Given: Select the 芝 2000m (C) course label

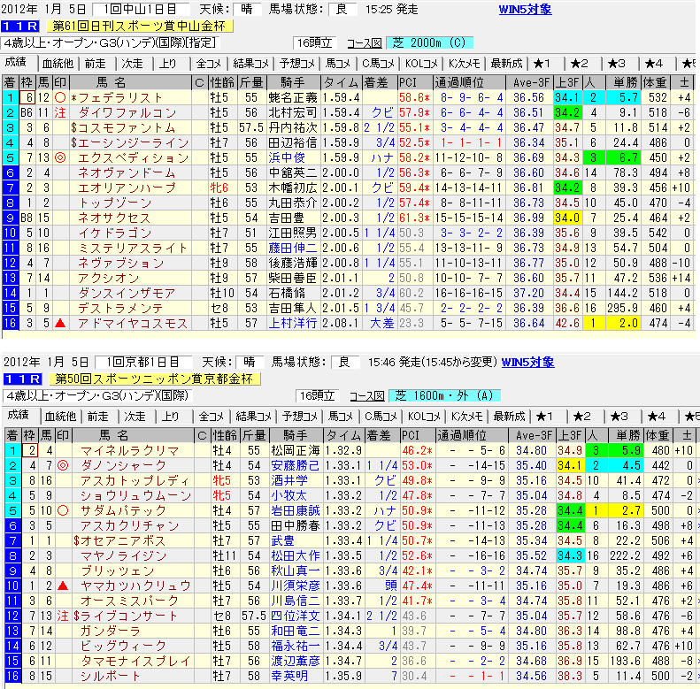Looking at the screenshot, I should (x=429, y=42).
